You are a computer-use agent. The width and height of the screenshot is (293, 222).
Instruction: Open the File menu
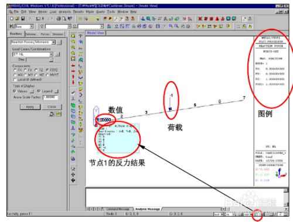click(16, 12)
